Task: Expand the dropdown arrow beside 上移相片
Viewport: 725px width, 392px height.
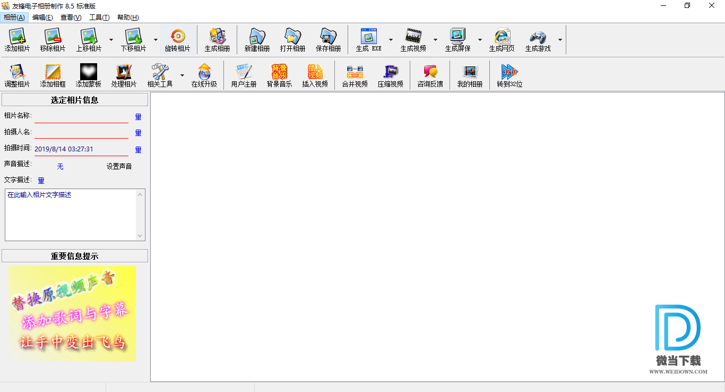Action: click(111, 40)
